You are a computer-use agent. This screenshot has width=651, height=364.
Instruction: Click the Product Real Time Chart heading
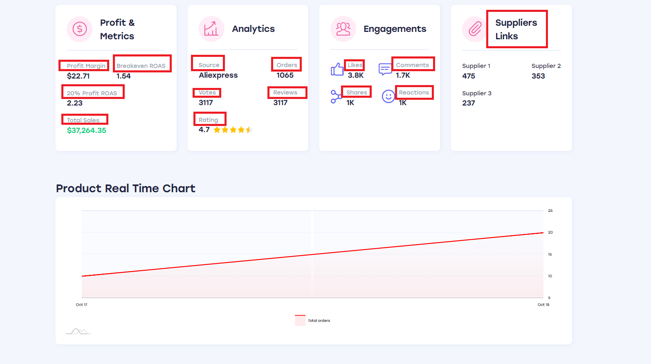click(x=126, y=188)
